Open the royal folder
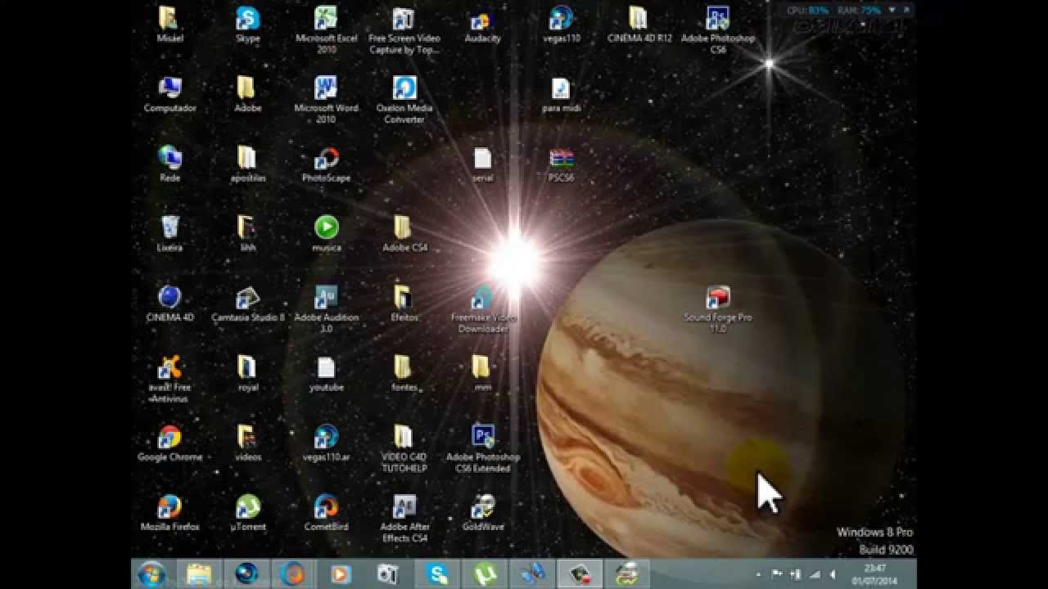The width and height of the screenshot is (1048, 589). 247,372
